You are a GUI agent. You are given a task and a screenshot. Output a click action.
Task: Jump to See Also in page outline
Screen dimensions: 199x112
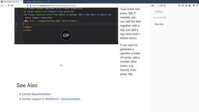pyautogui.click(x=159, y=24)
